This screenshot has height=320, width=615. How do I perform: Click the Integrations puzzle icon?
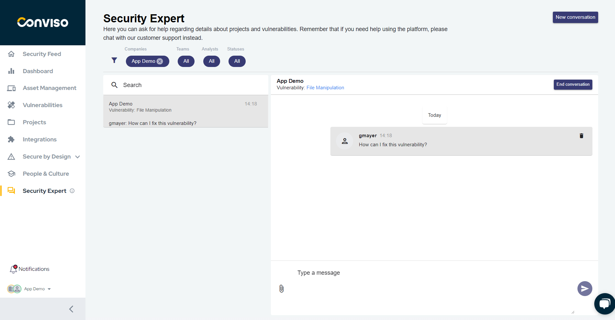point(11,139)
